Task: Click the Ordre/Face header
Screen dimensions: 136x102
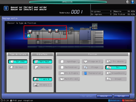Action: 42,54
